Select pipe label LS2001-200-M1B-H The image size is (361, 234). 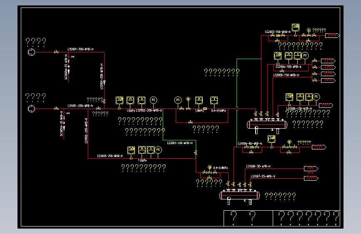[x=81, y=49]
